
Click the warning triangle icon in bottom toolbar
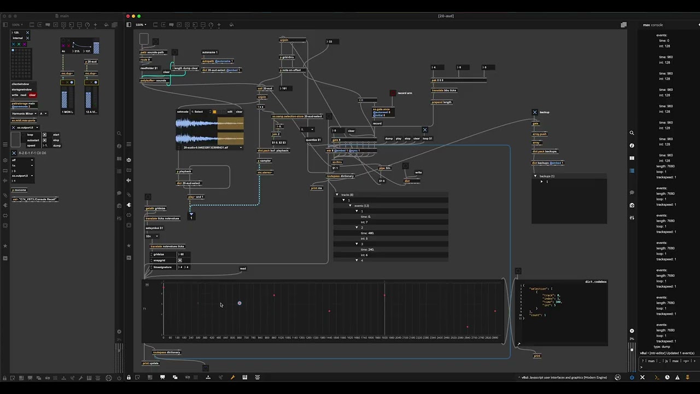pos(678,377)
